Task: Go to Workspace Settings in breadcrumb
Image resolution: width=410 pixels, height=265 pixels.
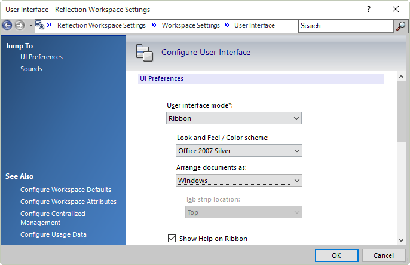Action: click(191, 26)
